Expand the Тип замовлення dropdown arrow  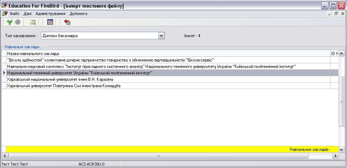(162, 35)
